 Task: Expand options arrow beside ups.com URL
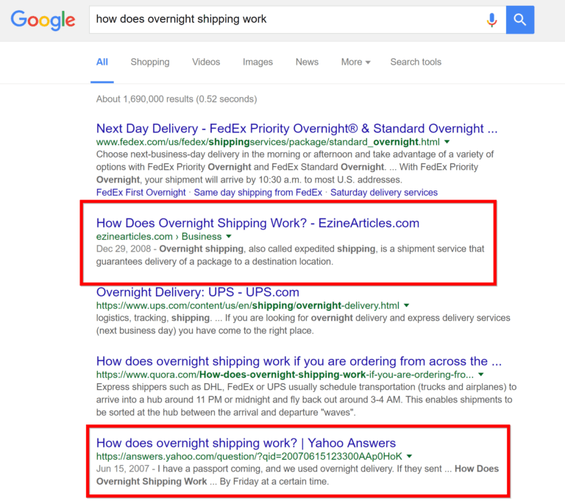click(x=407, y=305)
